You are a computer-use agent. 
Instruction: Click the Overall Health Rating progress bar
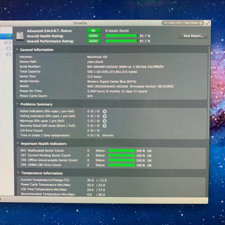click(x=121, y=36)
